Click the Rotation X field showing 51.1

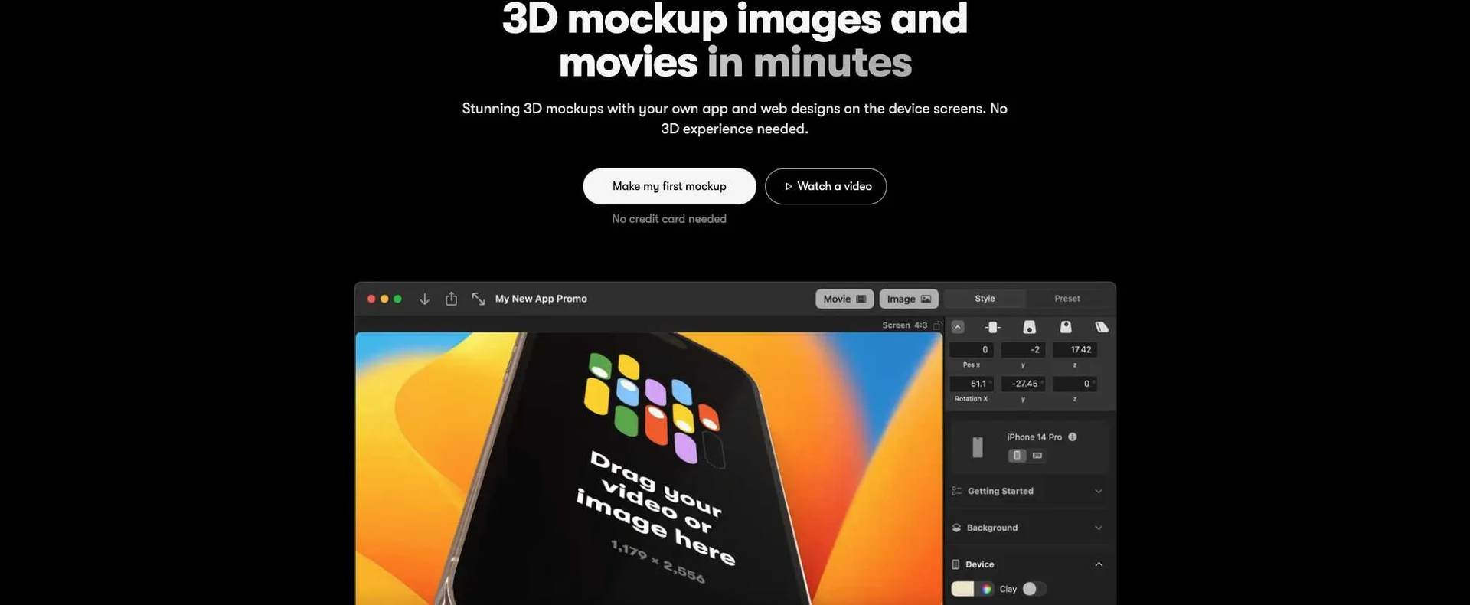click(x=972, y=384)
